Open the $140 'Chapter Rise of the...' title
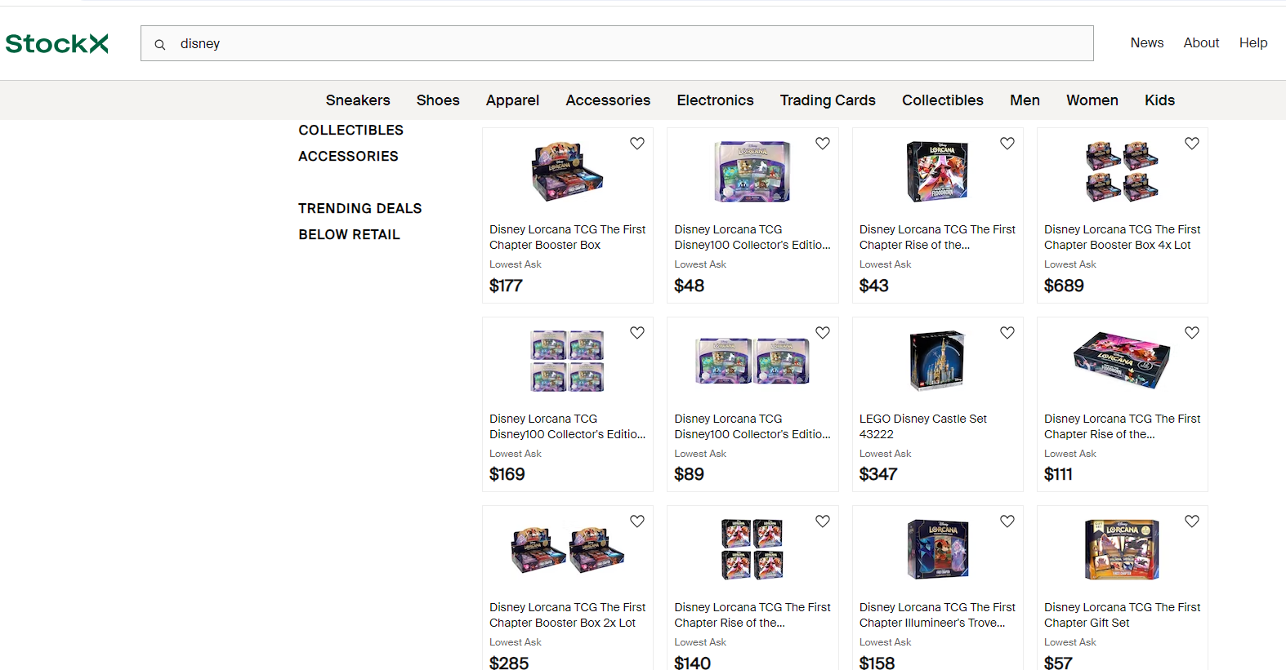Image resolution: width=1286 pixels, height=670 pixels. point(752,615)
